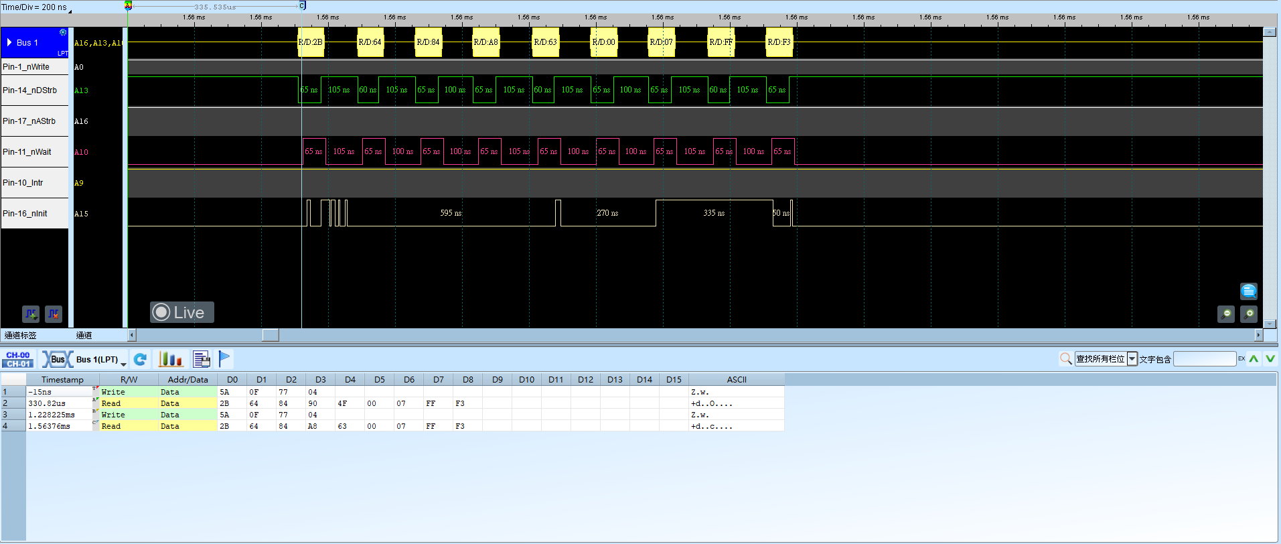Toggle the Live capture button
Viewport: 1281px width, 544px height.
point(182,312)
